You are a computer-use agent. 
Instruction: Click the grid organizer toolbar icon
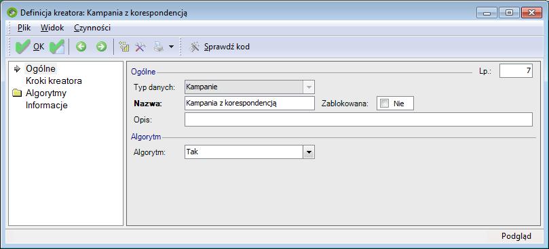tap(124, 47)
